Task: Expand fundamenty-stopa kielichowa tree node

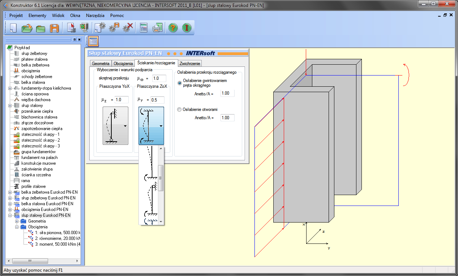Action: pos(10,88)
